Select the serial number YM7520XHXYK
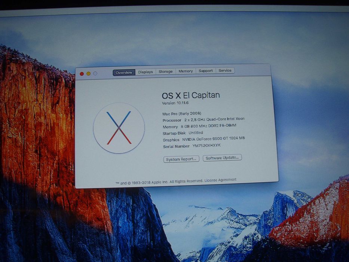 pyautogui.click(x=206, y=146)
